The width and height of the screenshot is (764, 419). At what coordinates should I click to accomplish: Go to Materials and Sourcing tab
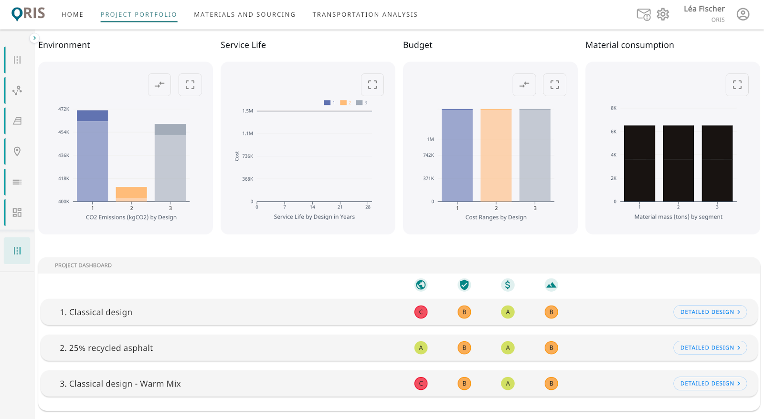coord(244,15)
